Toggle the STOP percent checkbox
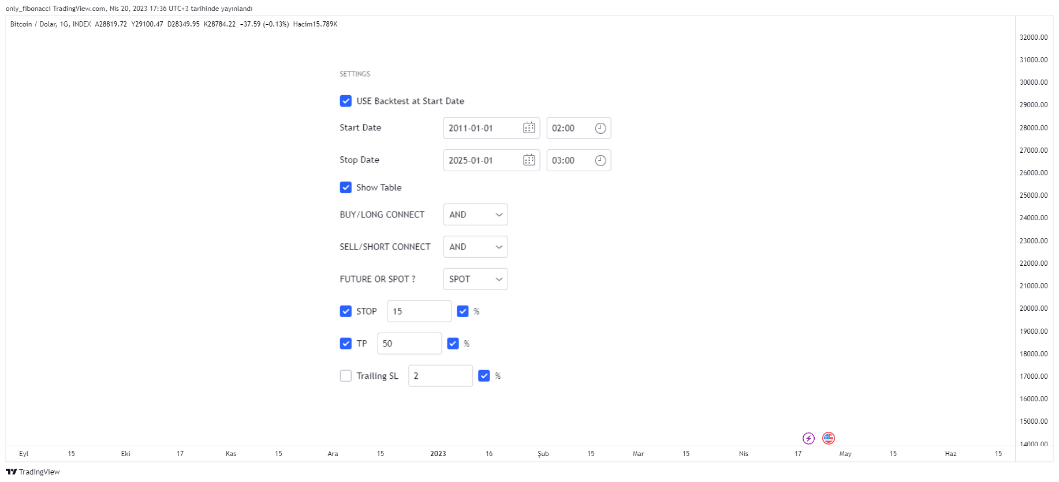1059x482 pixels. pyautogui.click(x=463, y=311)
